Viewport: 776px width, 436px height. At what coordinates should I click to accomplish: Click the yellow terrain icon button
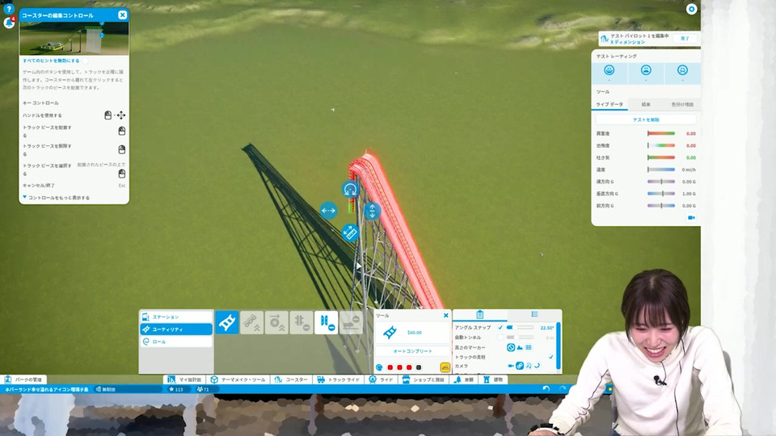pos(445,367)
